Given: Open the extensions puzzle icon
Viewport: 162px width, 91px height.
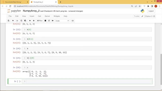Looking at the screenshot, I should [148, 6].
